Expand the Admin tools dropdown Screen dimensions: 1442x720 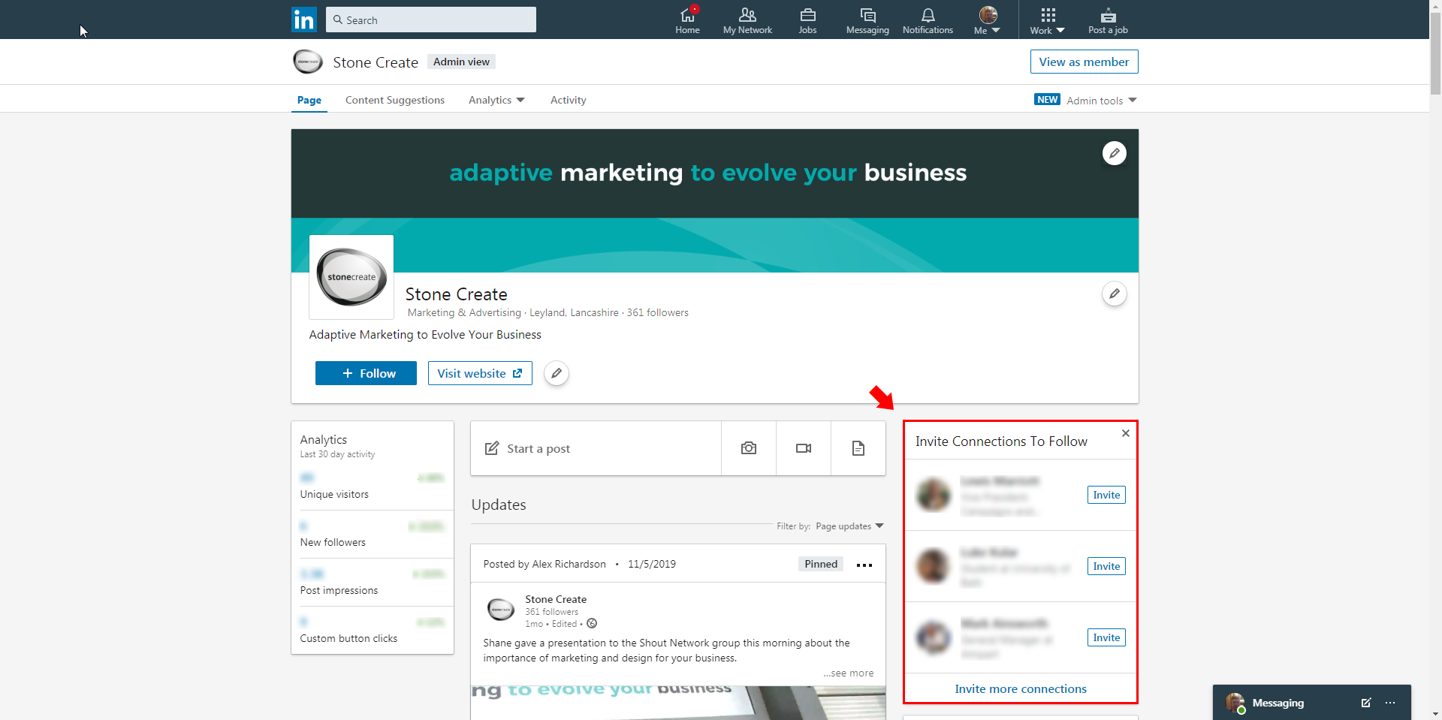click(1101, 100)
